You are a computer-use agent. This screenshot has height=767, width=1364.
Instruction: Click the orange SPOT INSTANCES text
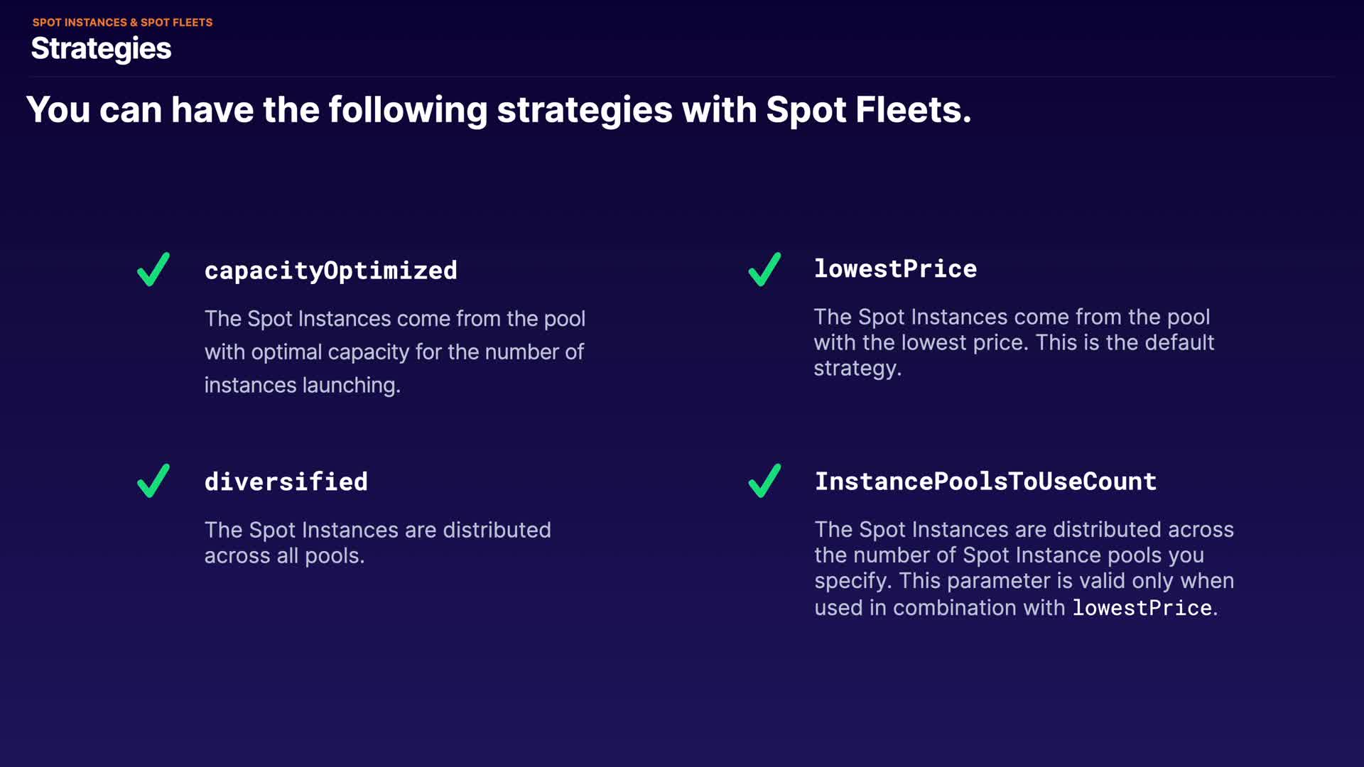[80, 23]
